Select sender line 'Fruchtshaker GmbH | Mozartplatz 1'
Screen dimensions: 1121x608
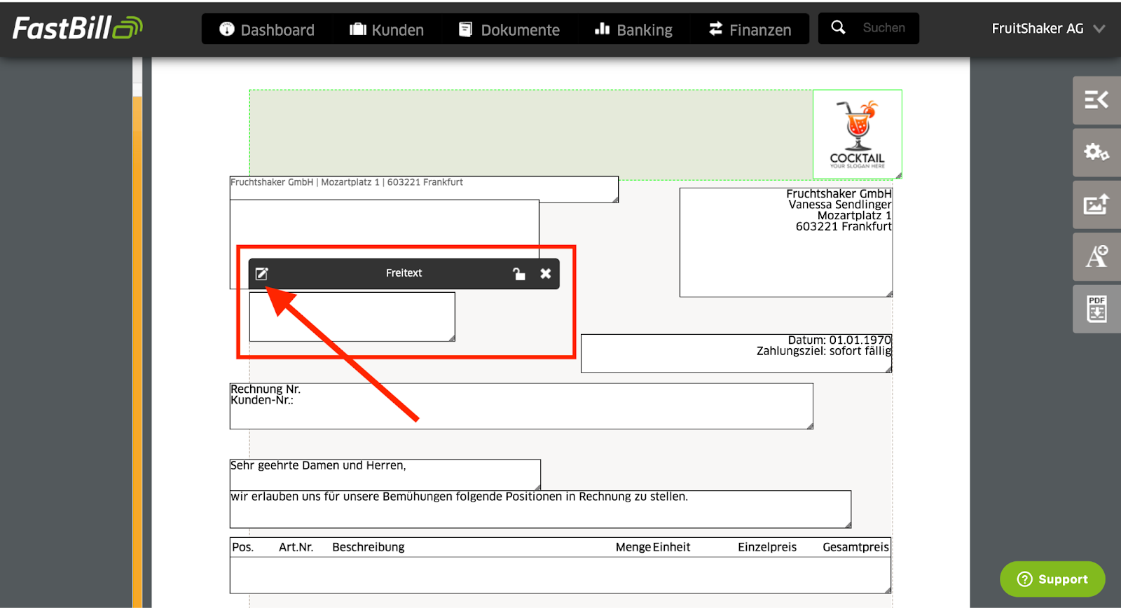(x=424, y=188)
